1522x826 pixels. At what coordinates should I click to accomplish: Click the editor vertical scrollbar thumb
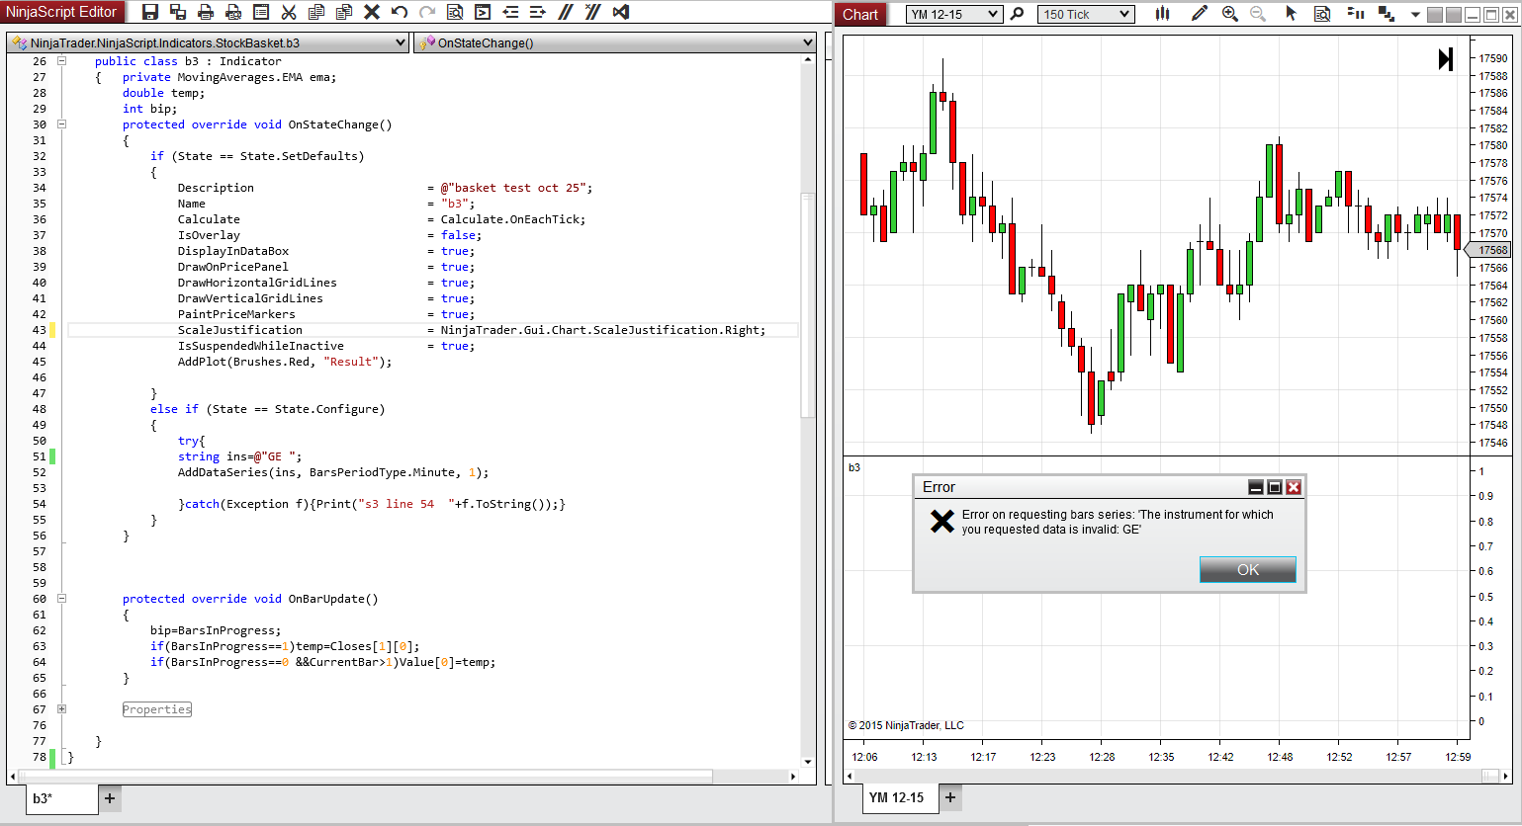click(808, 304)
